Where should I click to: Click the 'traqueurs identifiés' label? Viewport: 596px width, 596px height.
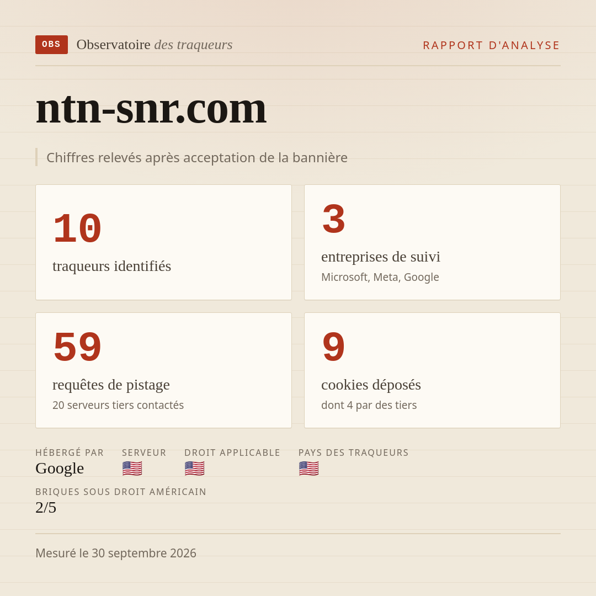111,265
